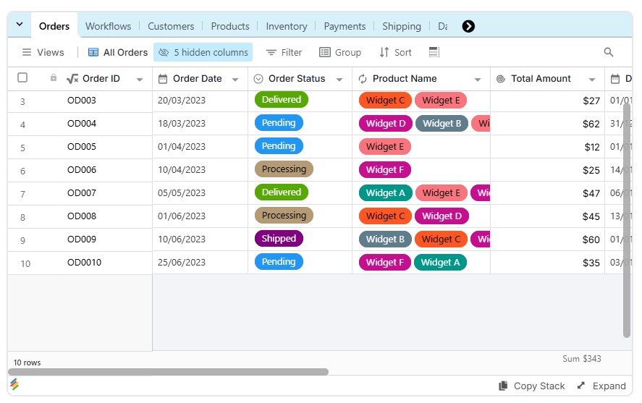The width and height of the screenshot is (642, 403).
Task: Open the search magnifier icon
Action: (609, 52)
